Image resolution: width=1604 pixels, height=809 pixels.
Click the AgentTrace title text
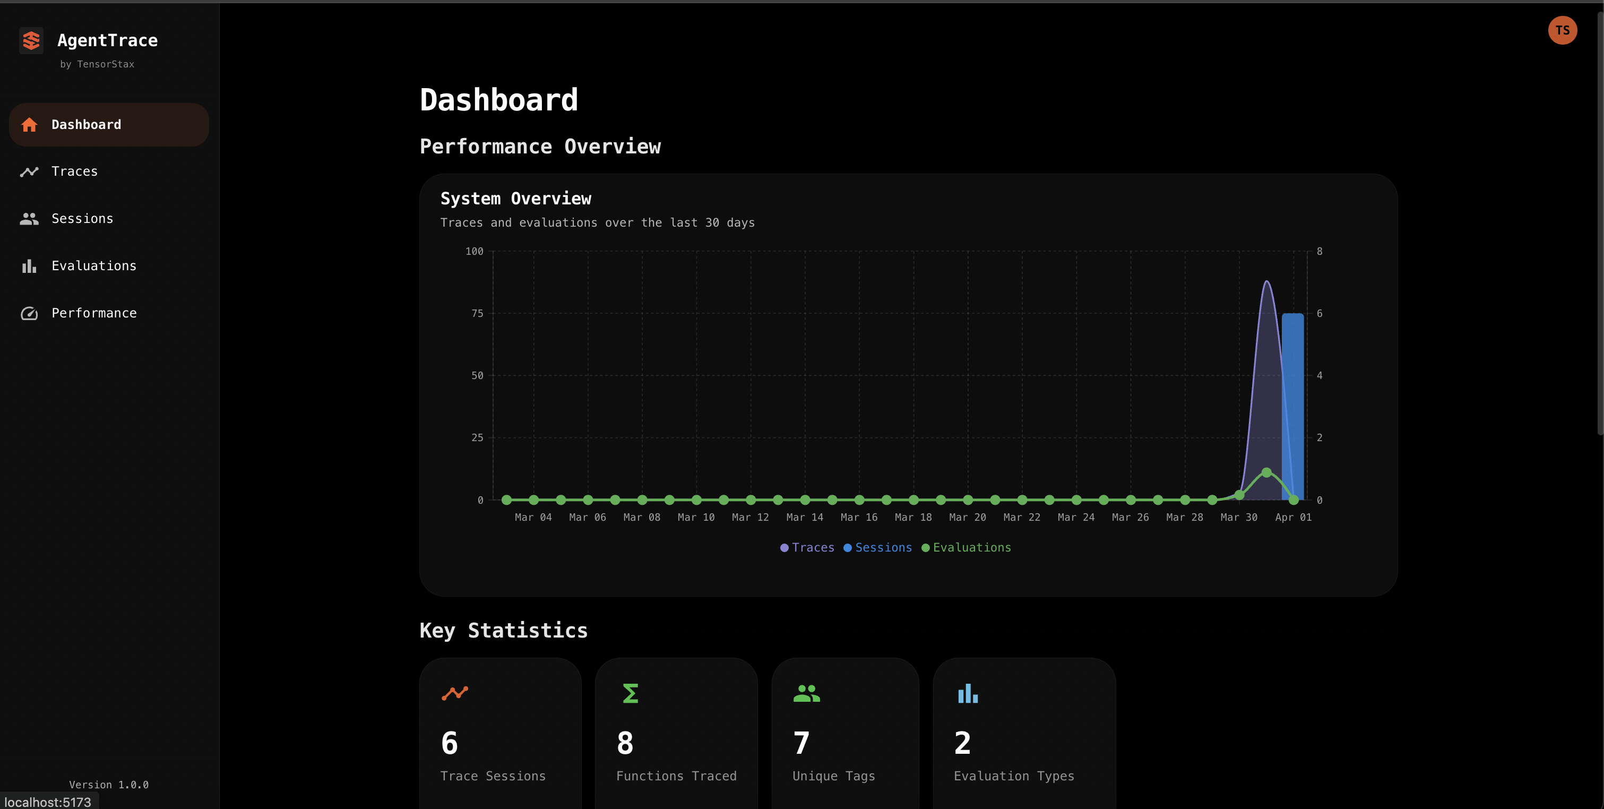[107, 40]
